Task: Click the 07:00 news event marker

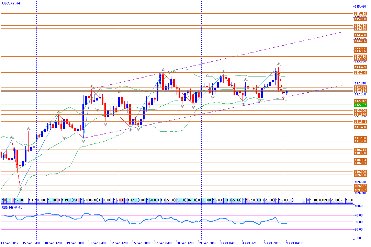Action: [192, 200]
